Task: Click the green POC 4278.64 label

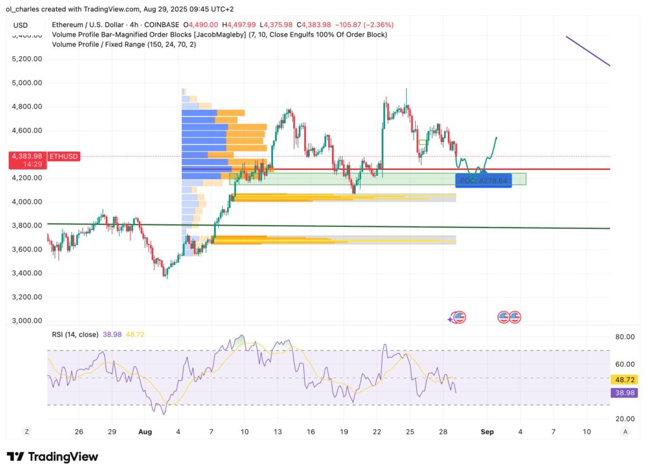Action: click(484, 180)
